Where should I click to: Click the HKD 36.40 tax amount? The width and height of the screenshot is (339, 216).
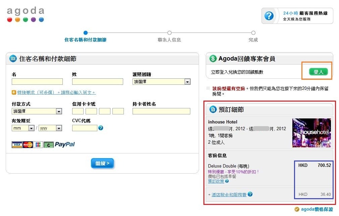[314, 194]
